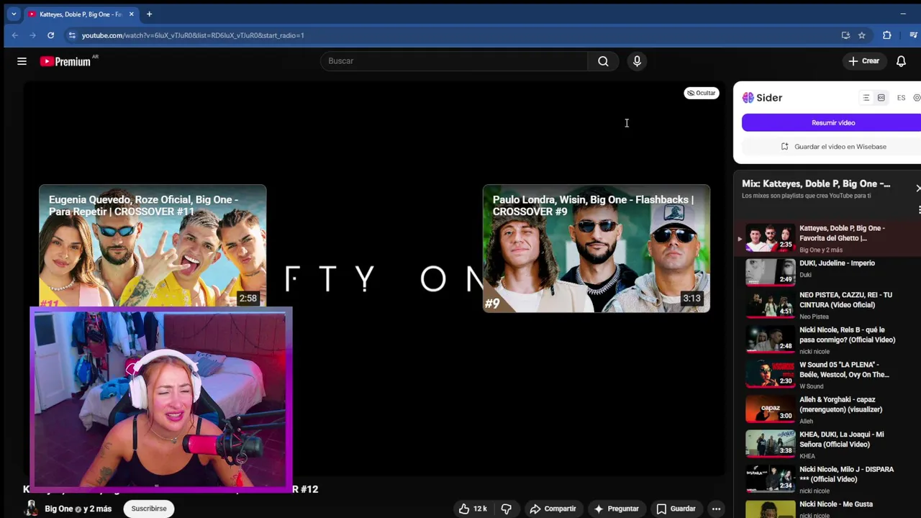The image size is (921, 518).
Task: Click the Crear button
Action: pos(863,61)
